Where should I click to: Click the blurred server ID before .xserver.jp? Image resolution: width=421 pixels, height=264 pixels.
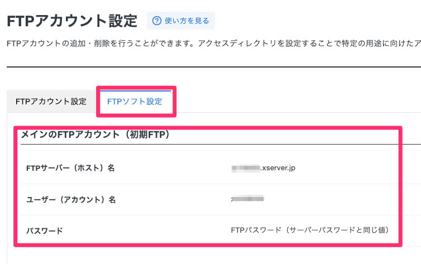[246, 168]
